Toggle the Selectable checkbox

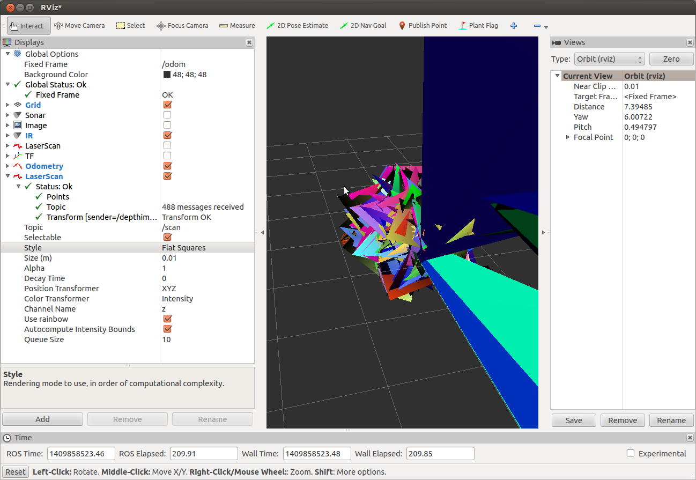167,237
